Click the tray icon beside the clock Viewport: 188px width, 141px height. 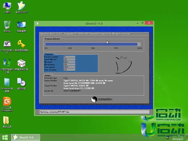pyautogui.click(x=168, y=138)
